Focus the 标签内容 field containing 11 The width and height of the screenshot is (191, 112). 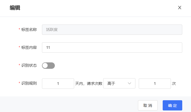click(x=112, y=48)
